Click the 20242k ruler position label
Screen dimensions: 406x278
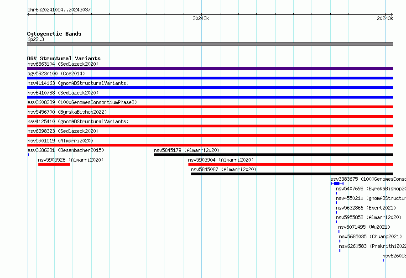[201, 18]
